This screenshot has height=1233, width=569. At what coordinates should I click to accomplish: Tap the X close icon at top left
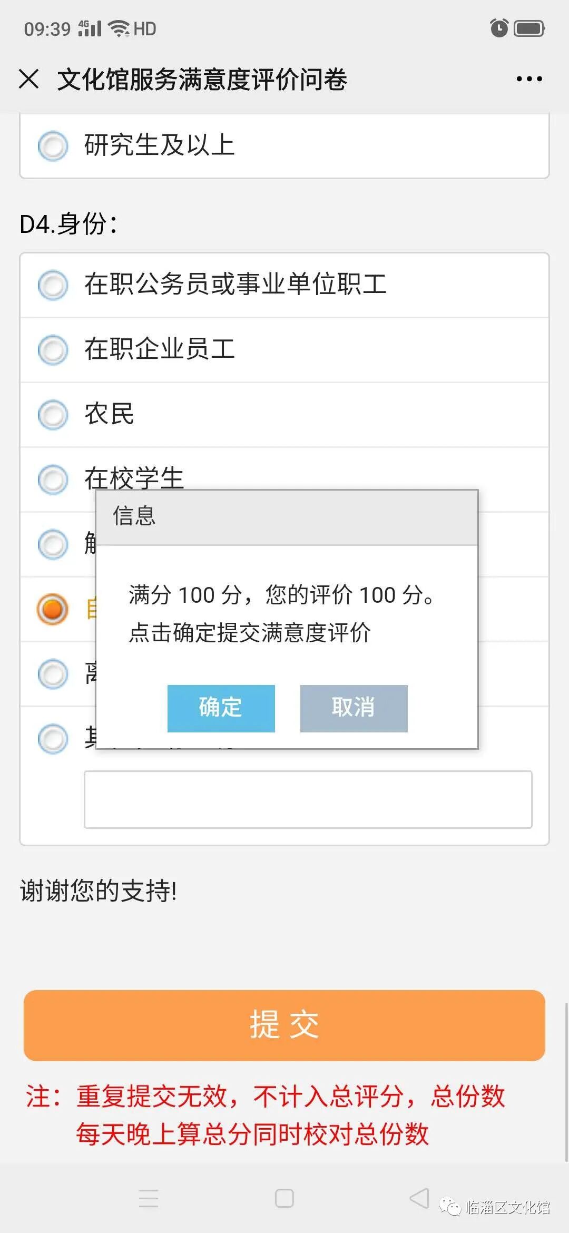[28, 79]
